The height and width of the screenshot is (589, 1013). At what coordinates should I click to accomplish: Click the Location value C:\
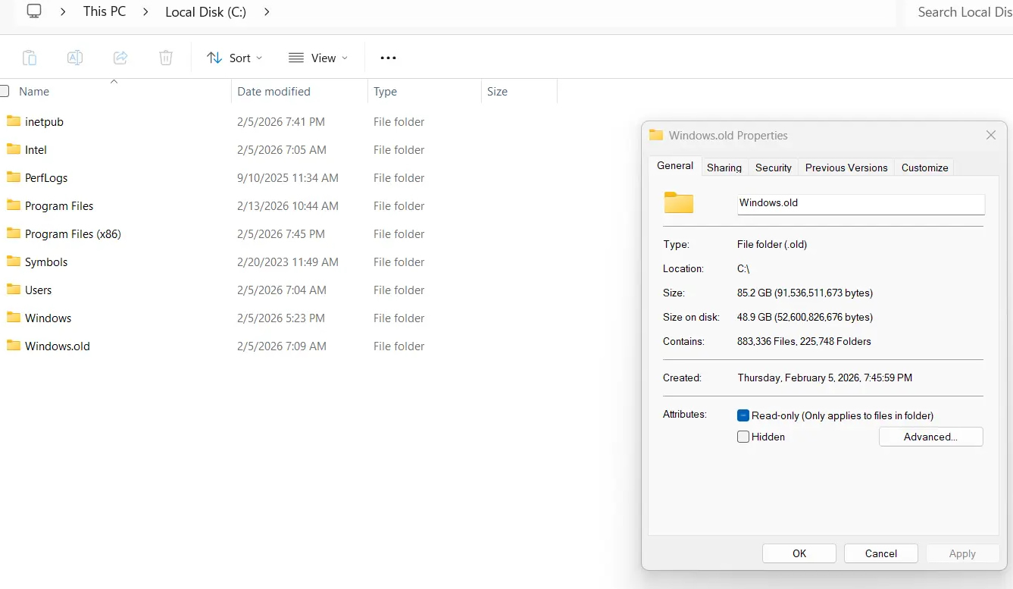tap(743, 268)
